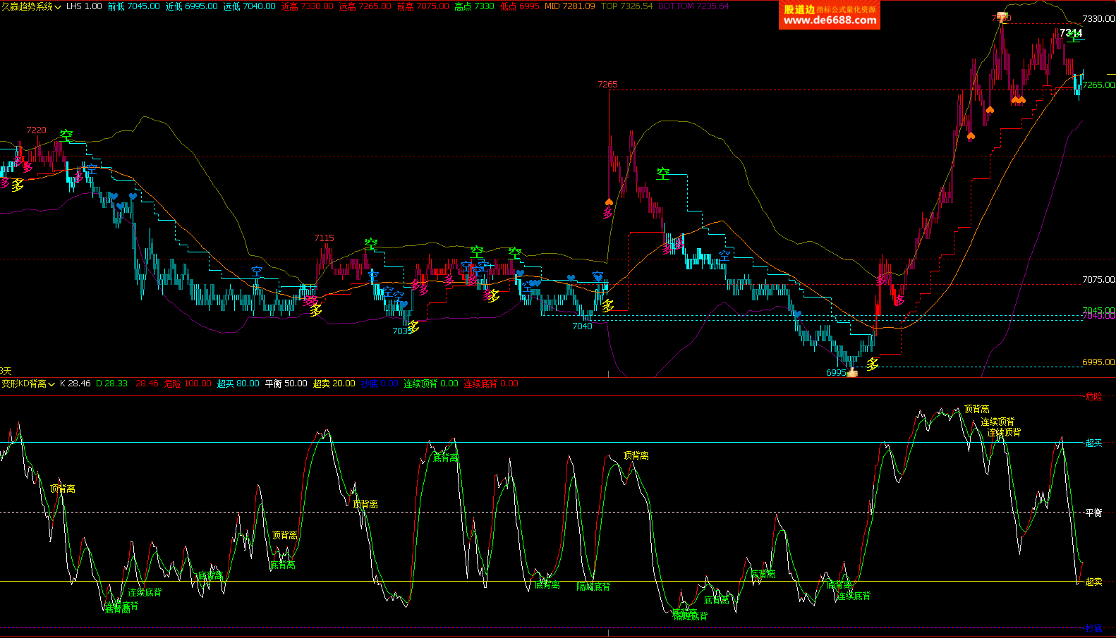Image resolution: width=1116 pixels, height=638 pixels.
Task: Click the TOP 7326.54 value in header
Action: (626, 6)
